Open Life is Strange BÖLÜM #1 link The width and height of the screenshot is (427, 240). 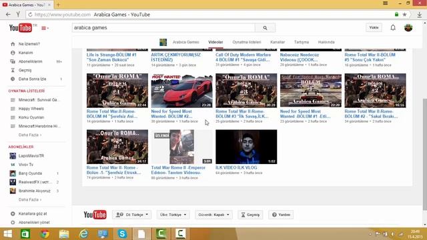coord(111,57)
